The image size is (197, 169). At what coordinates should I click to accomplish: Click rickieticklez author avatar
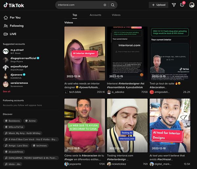tap(109, 164)
